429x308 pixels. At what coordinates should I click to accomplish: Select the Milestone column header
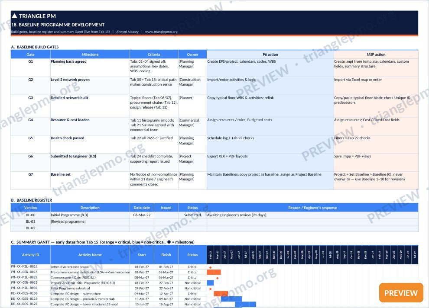click(90, 55)
